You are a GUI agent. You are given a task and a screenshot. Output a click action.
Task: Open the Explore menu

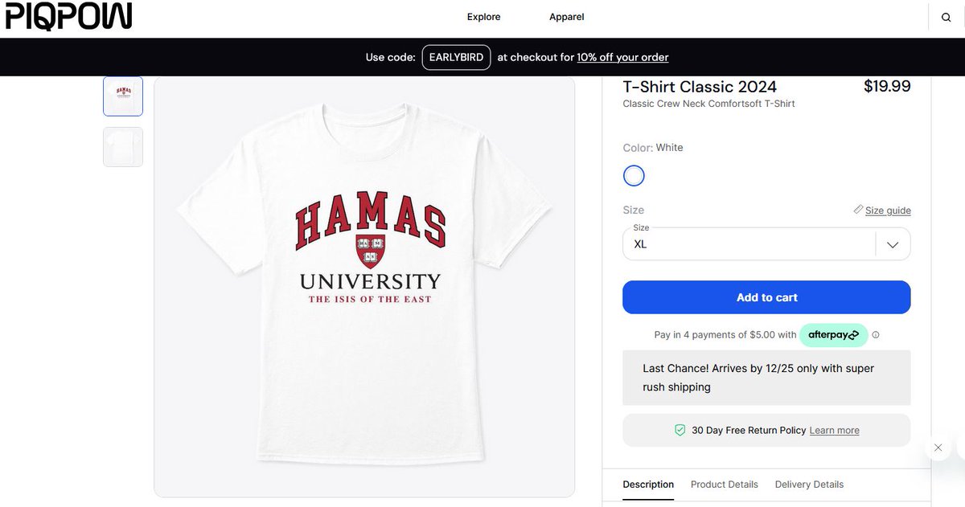(x=484, y=17)
